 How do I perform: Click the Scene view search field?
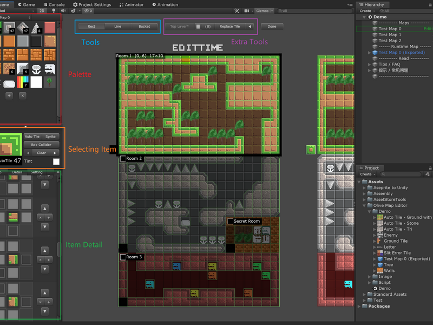point(315,11)
